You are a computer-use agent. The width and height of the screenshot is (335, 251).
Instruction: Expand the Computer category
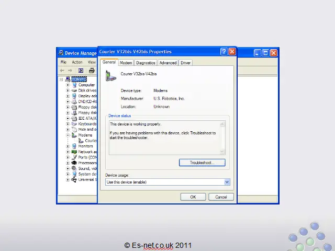point(68,85)
